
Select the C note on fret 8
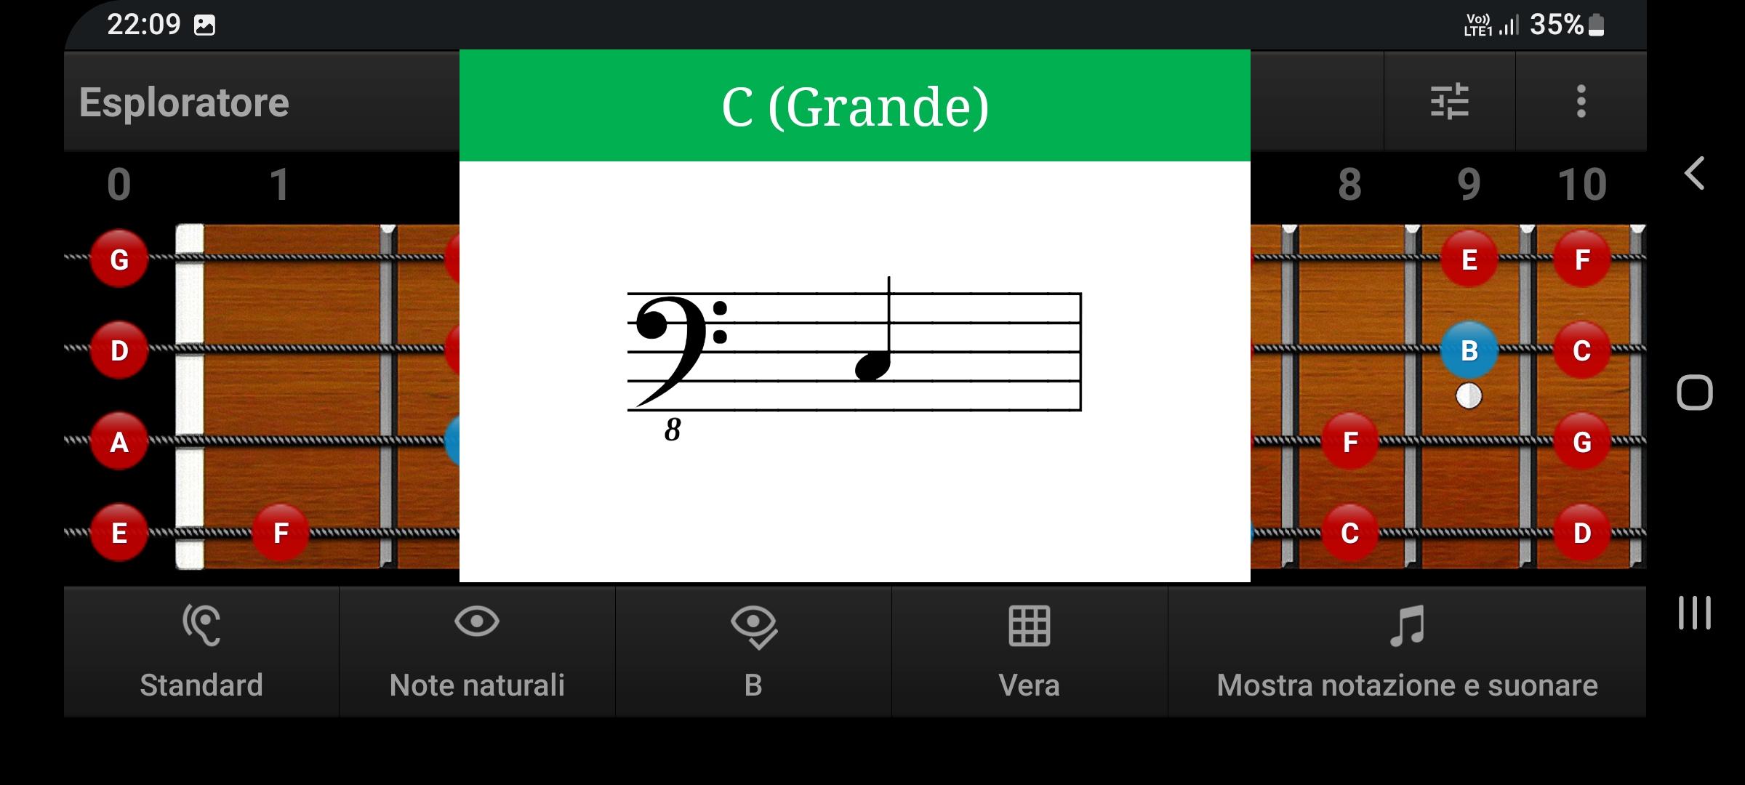(x=1349, y=533)
